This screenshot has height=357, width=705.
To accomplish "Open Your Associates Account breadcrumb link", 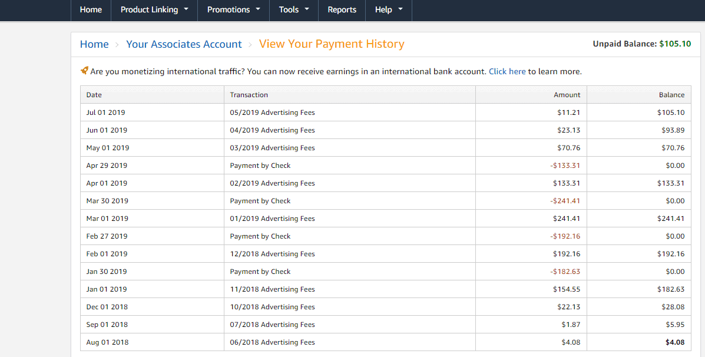I will (x=184, y=44).
